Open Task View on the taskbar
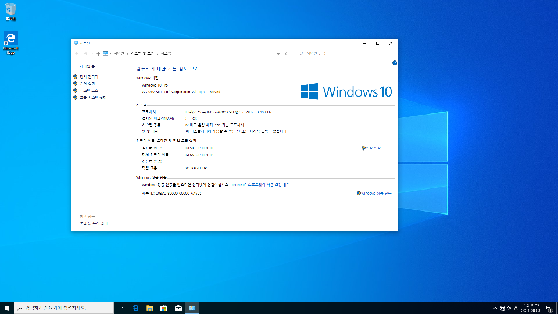Image resolution: width=558 pixels, height=314 pixels. tap(123, 308)
